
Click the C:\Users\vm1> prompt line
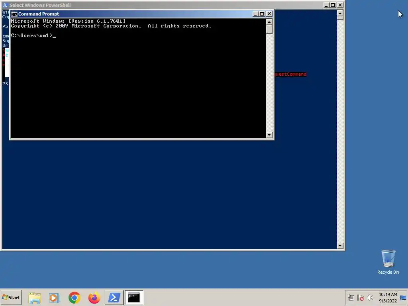(x=33, y=35)
